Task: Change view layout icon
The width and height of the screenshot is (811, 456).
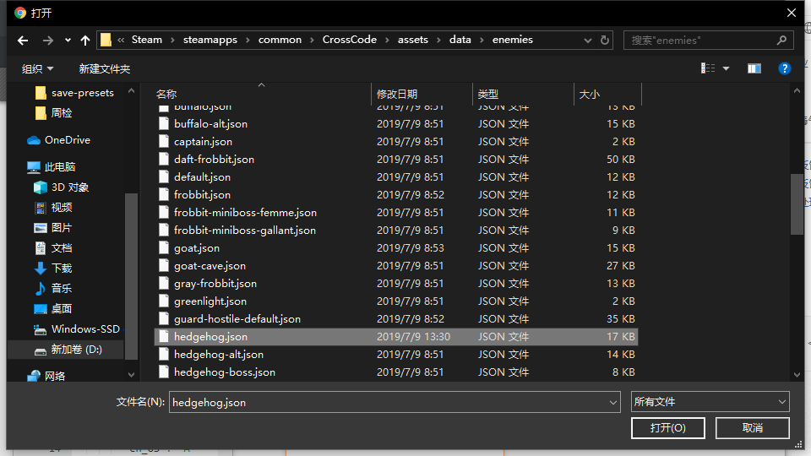Action: point(708,68)
